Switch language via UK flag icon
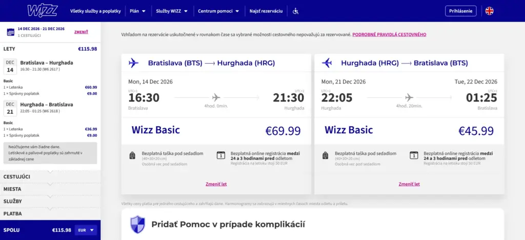The width and height of the screenshot is (525, 240). click(490, 11)
